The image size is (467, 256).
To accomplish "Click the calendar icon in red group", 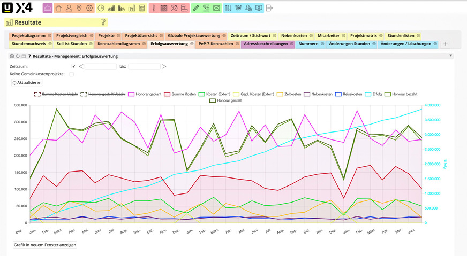I will point(164,8).
